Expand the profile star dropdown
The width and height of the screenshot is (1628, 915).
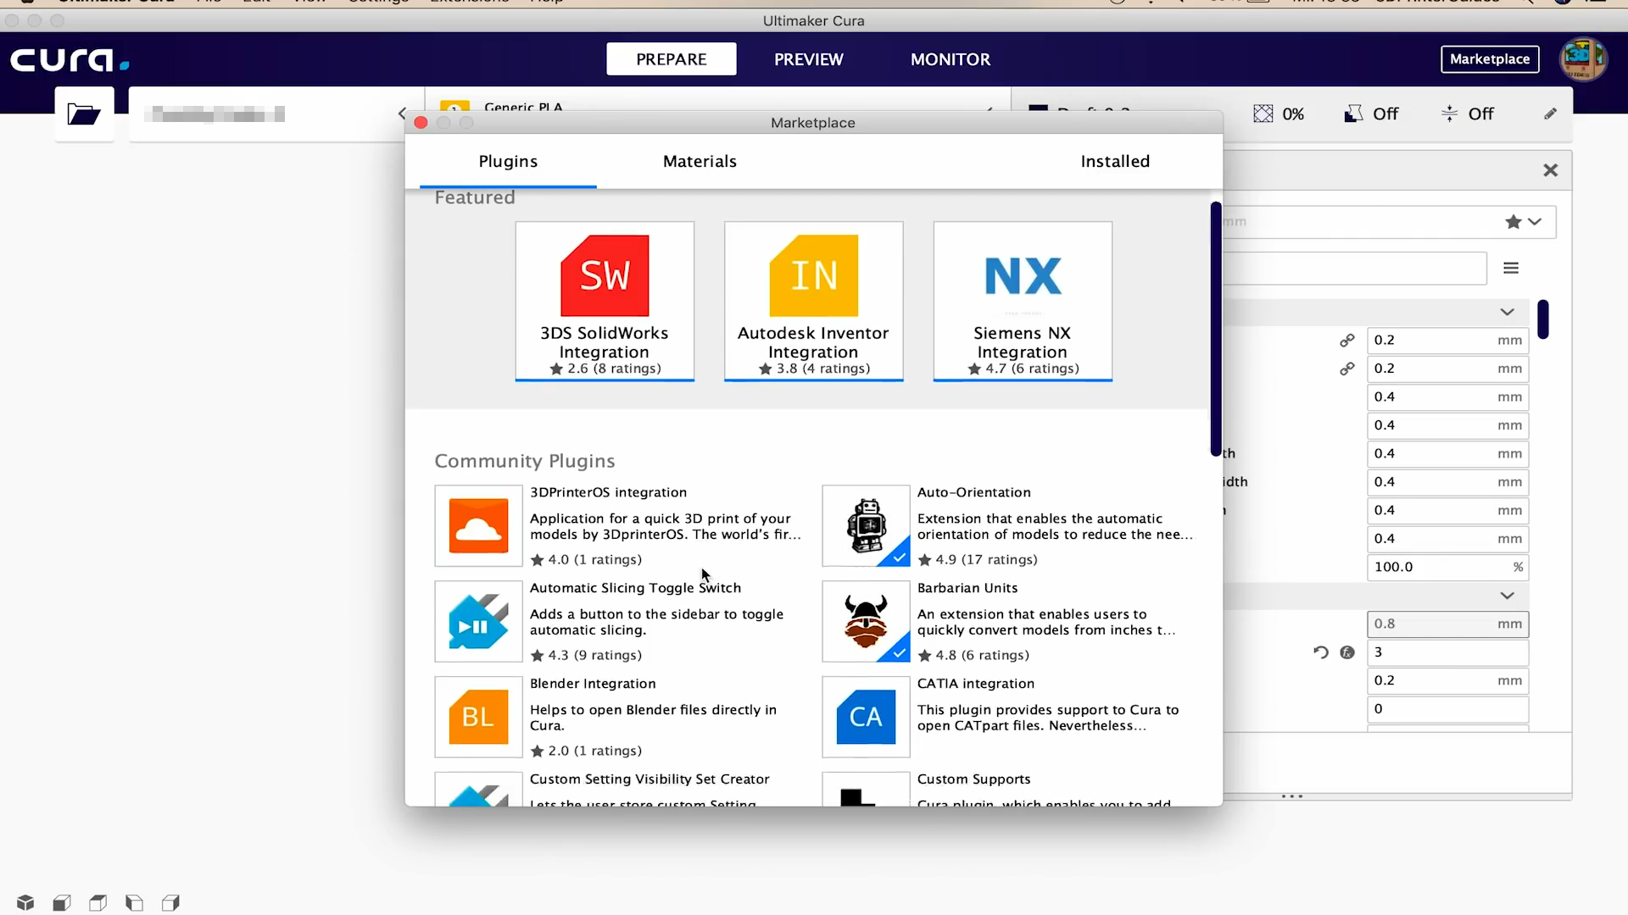tap(1524, 222)
